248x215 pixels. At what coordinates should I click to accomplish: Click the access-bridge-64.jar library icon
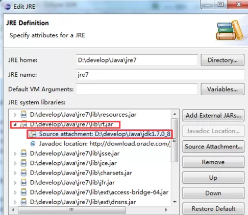(x=23, y=192)
